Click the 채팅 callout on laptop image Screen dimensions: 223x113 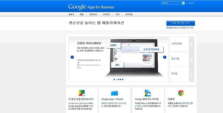click(x=117, y=65)
